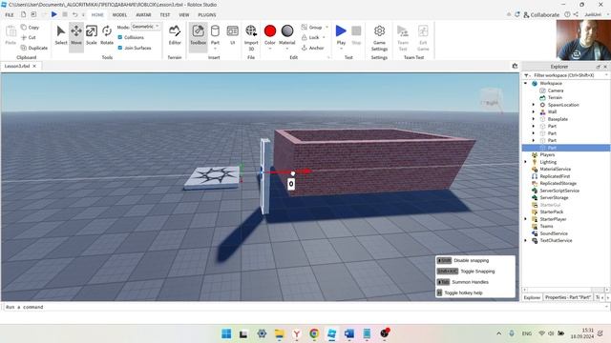Duplicate the selected part
The width and height of the screenshot is (611, 343).
click(x=34, y=48)
